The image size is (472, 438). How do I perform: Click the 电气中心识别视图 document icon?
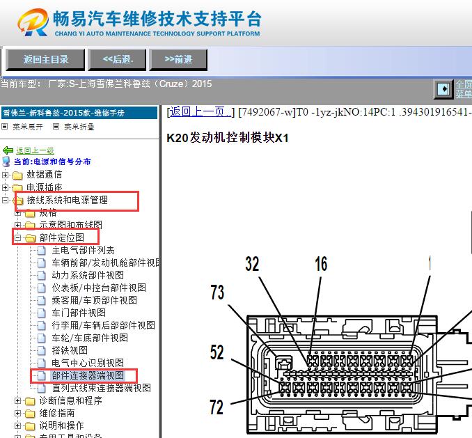click(x=42, y=363)
